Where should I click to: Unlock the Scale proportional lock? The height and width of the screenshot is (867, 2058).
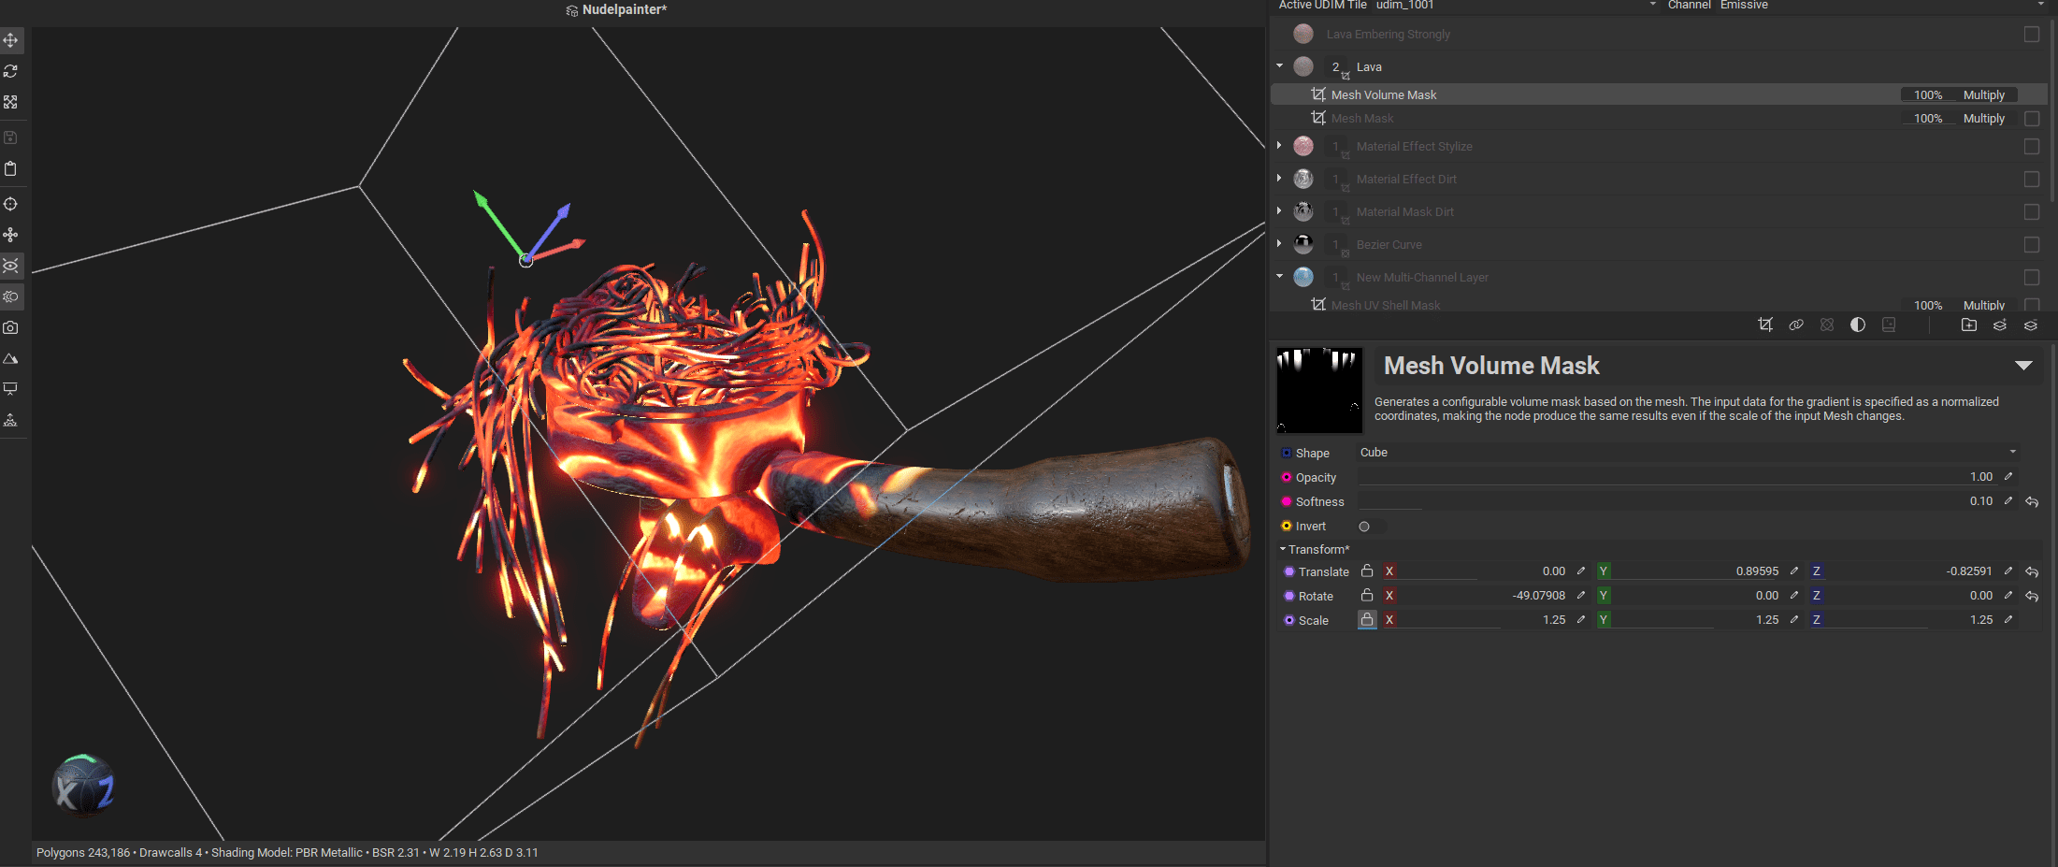point(1367,620)
